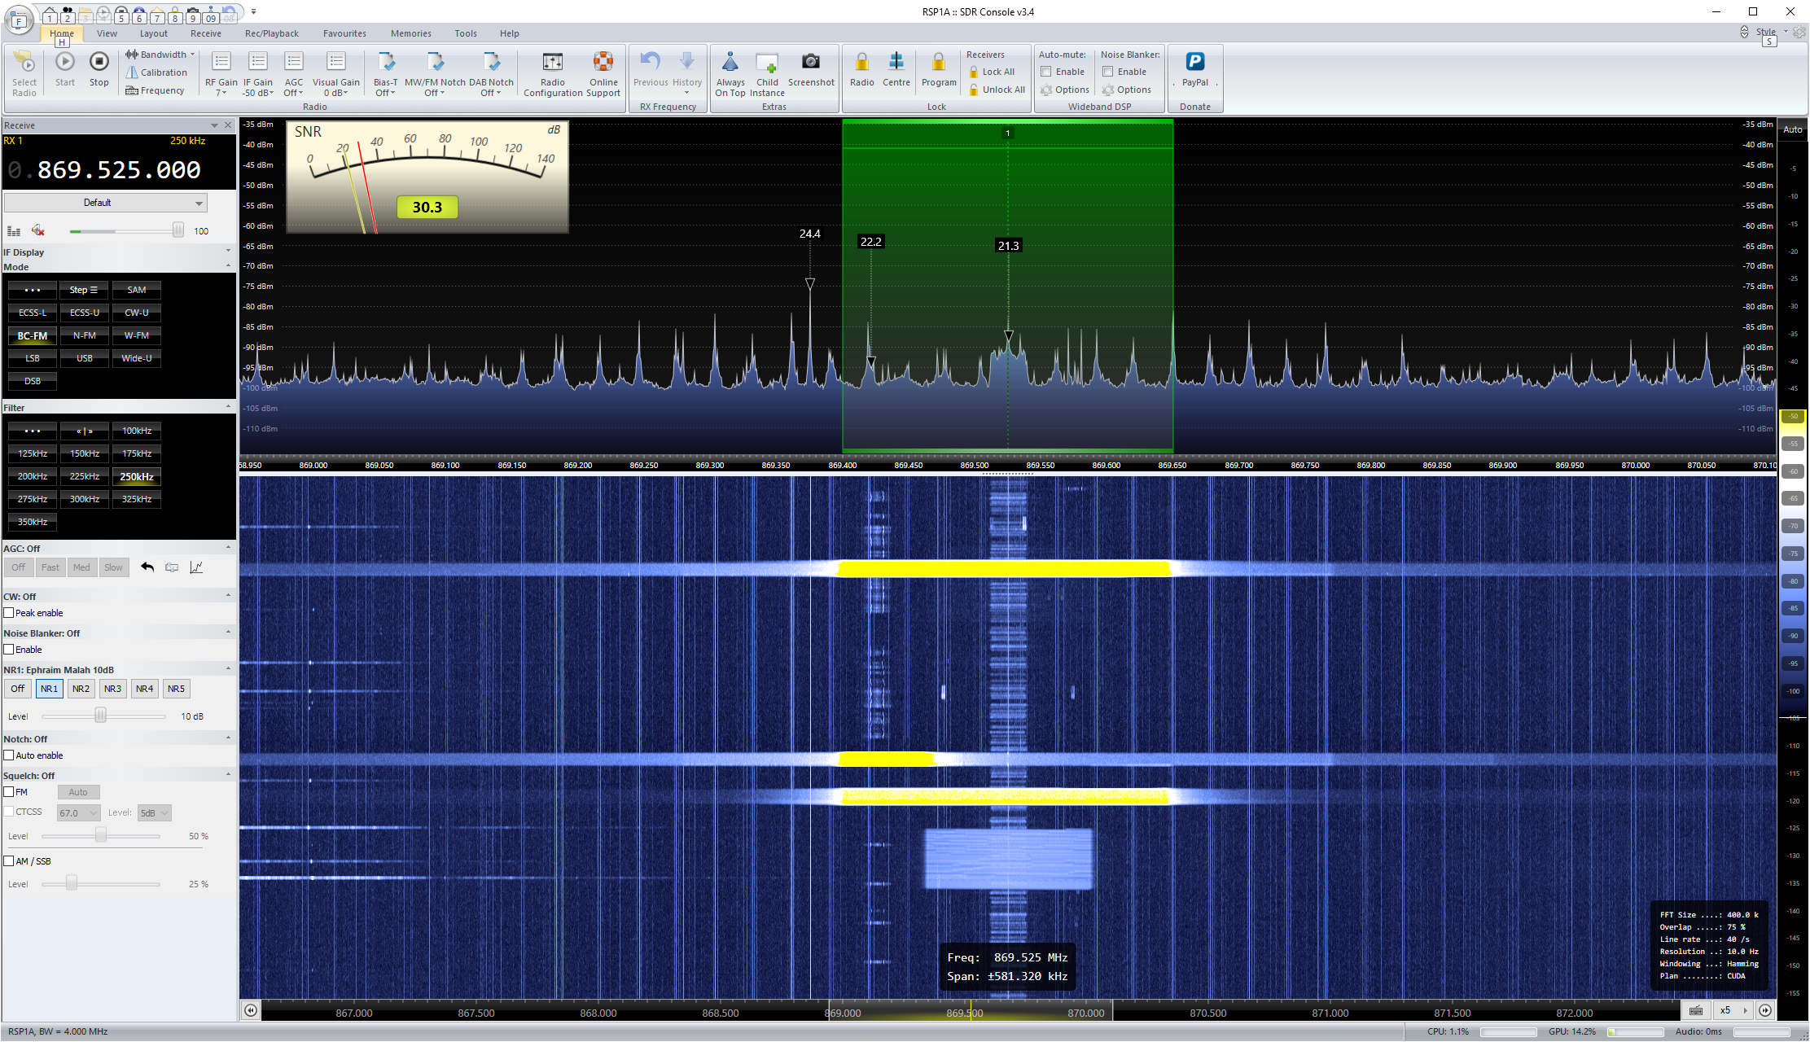Viewport: 1810px width, 1042px height.
Task: Enable the Noise Blanker checkbox in left panel
Action: 9,650
